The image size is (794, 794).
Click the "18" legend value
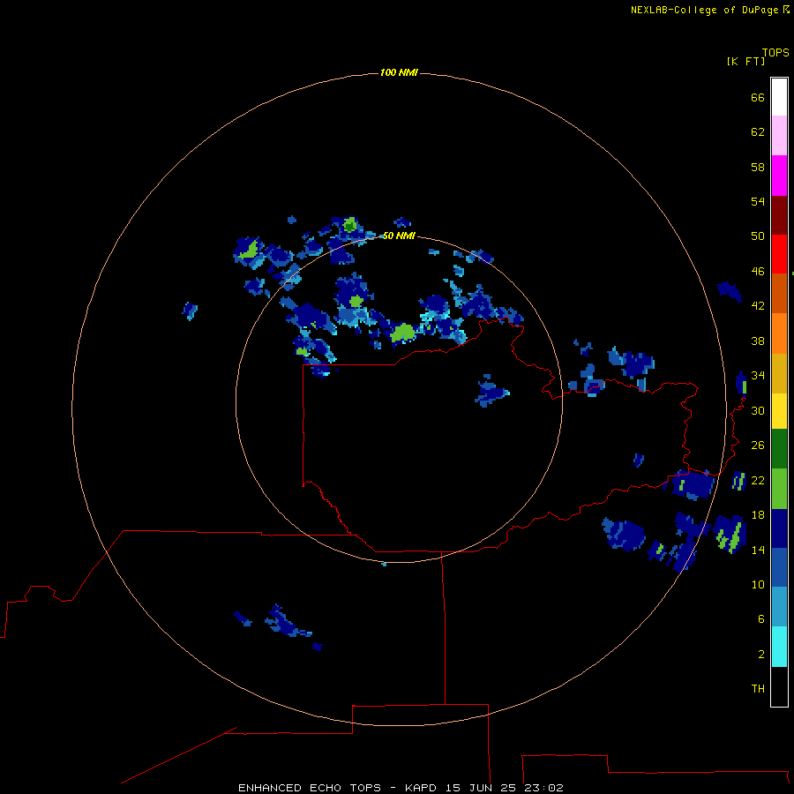(758, 515)
